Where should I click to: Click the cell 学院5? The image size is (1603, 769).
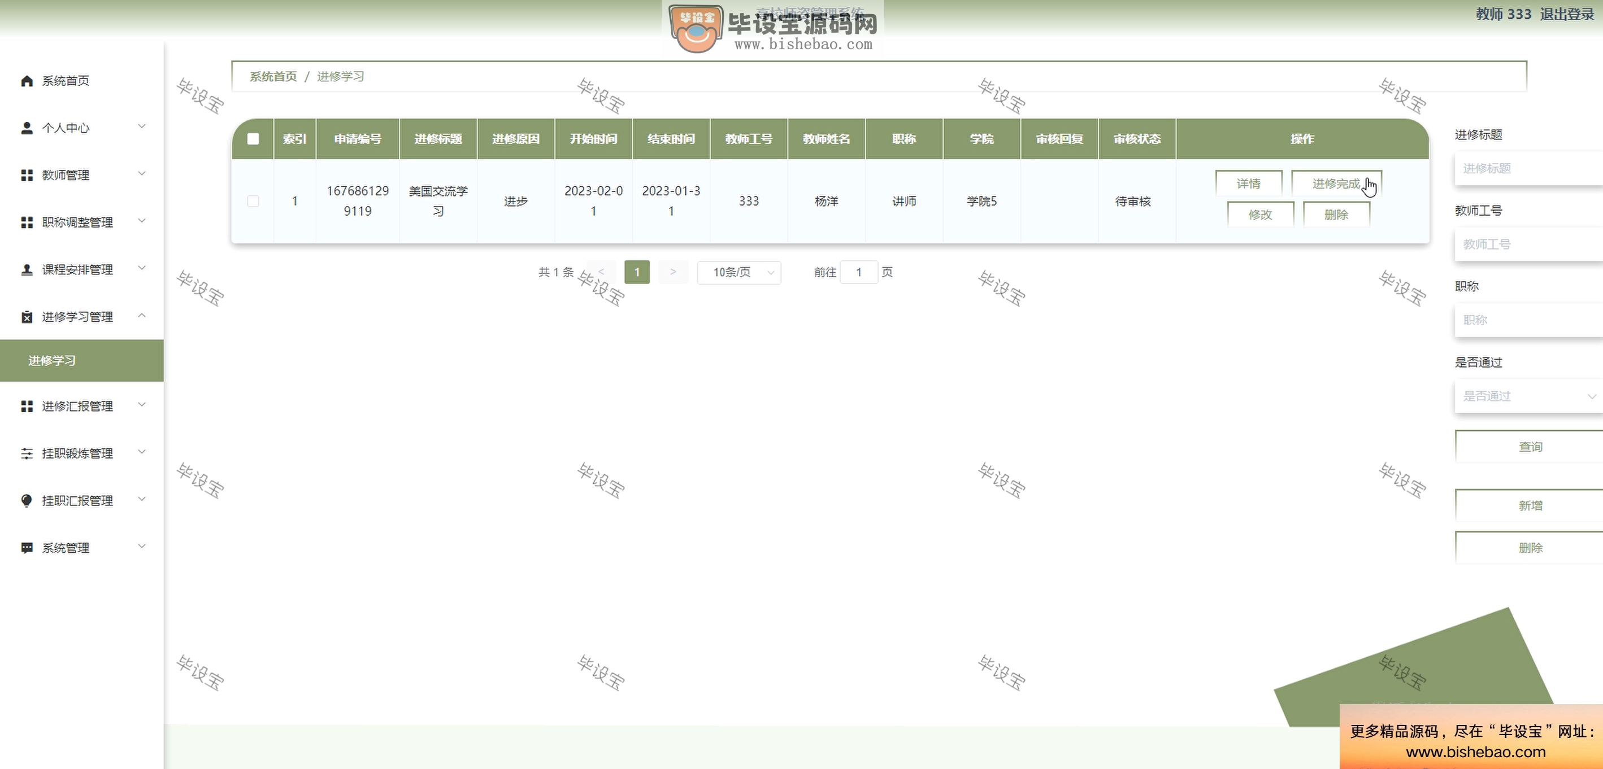coord(981,202)
